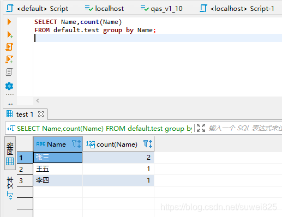Click the SQL icon beside result query text
Viewport: 282px width, 217px height.
point(11,128)
